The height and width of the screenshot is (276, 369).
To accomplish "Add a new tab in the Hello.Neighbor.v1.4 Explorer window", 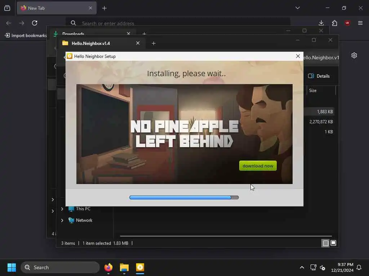I will tap(154, 43).
